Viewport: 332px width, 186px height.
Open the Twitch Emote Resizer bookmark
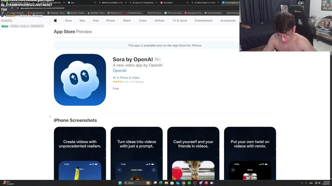pos(213,13)
